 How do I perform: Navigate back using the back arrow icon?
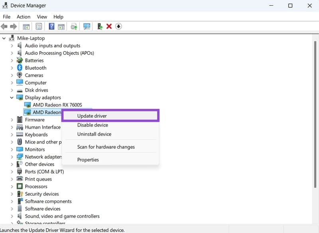click(4, 26)
